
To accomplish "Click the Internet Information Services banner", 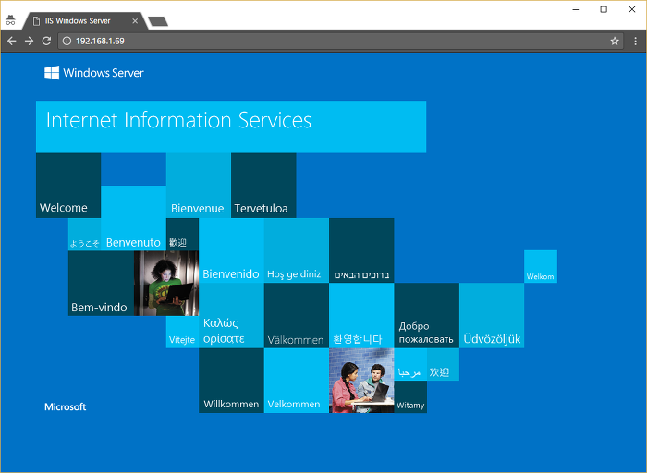I will tap(231, 127).
